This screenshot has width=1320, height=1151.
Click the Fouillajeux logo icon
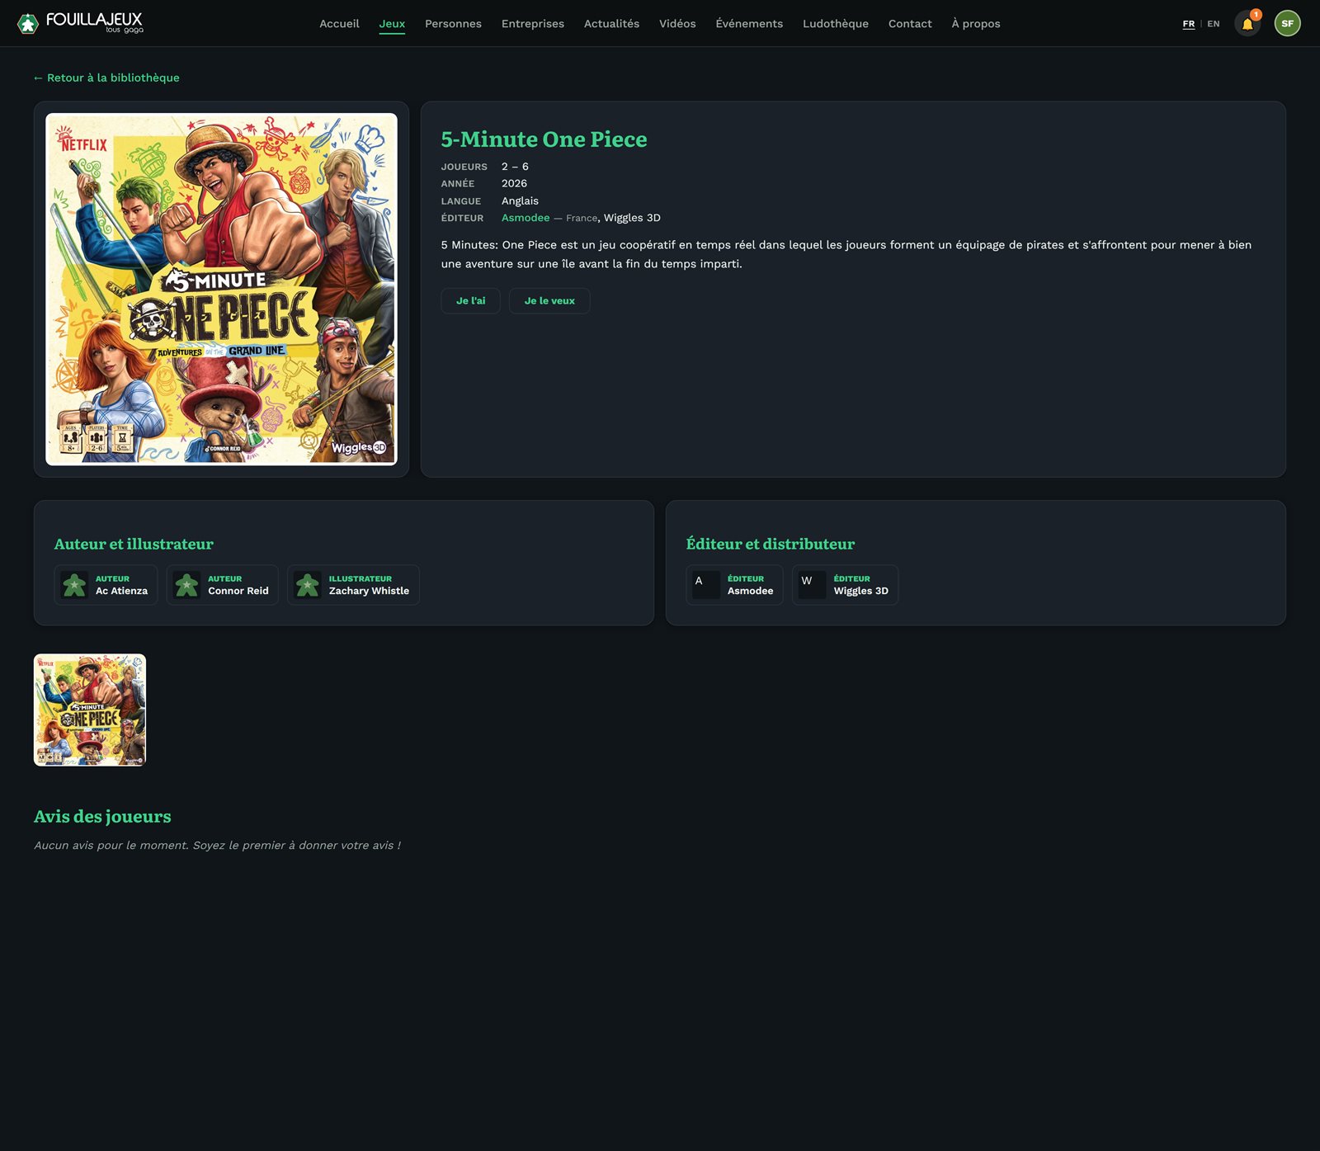(x=28, y=24)
